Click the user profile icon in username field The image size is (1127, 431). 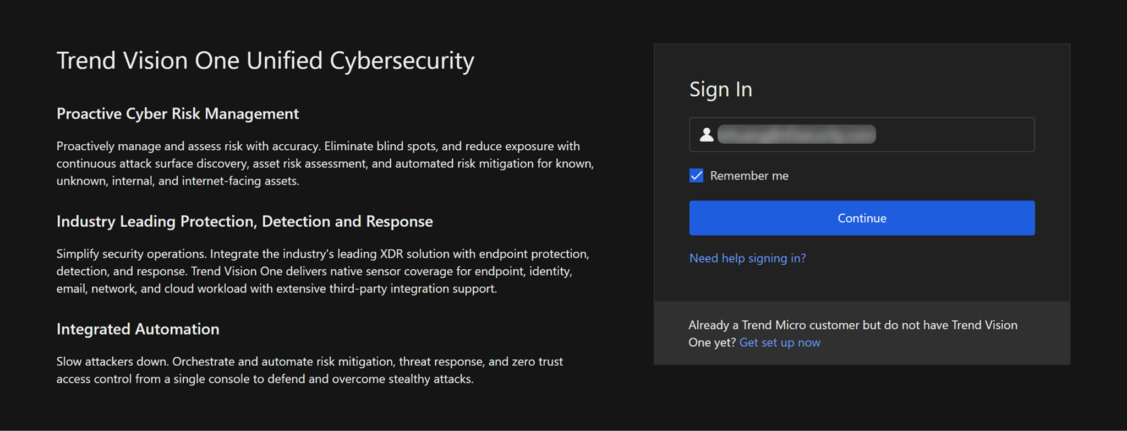click(x=707, y=135)
